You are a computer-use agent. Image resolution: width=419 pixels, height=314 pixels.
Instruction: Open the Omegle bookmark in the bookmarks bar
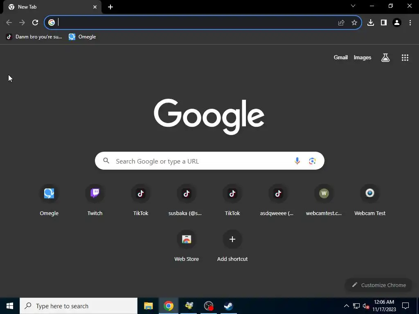[x=82, y=37]
